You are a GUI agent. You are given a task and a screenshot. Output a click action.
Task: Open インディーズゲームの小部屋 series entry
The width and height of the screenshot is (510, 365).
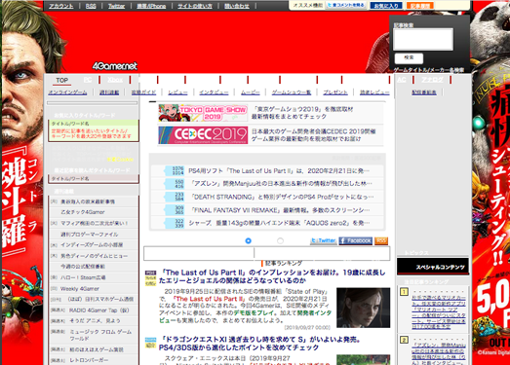pyautogui.click(x=92, y=245)
